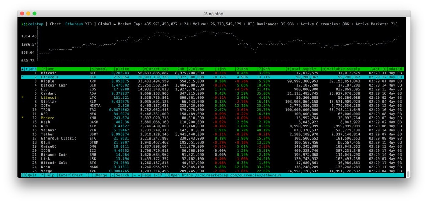Select the EOS row name
The width and height of the screenshot is (428, 203).
click(x=44, y=89)
